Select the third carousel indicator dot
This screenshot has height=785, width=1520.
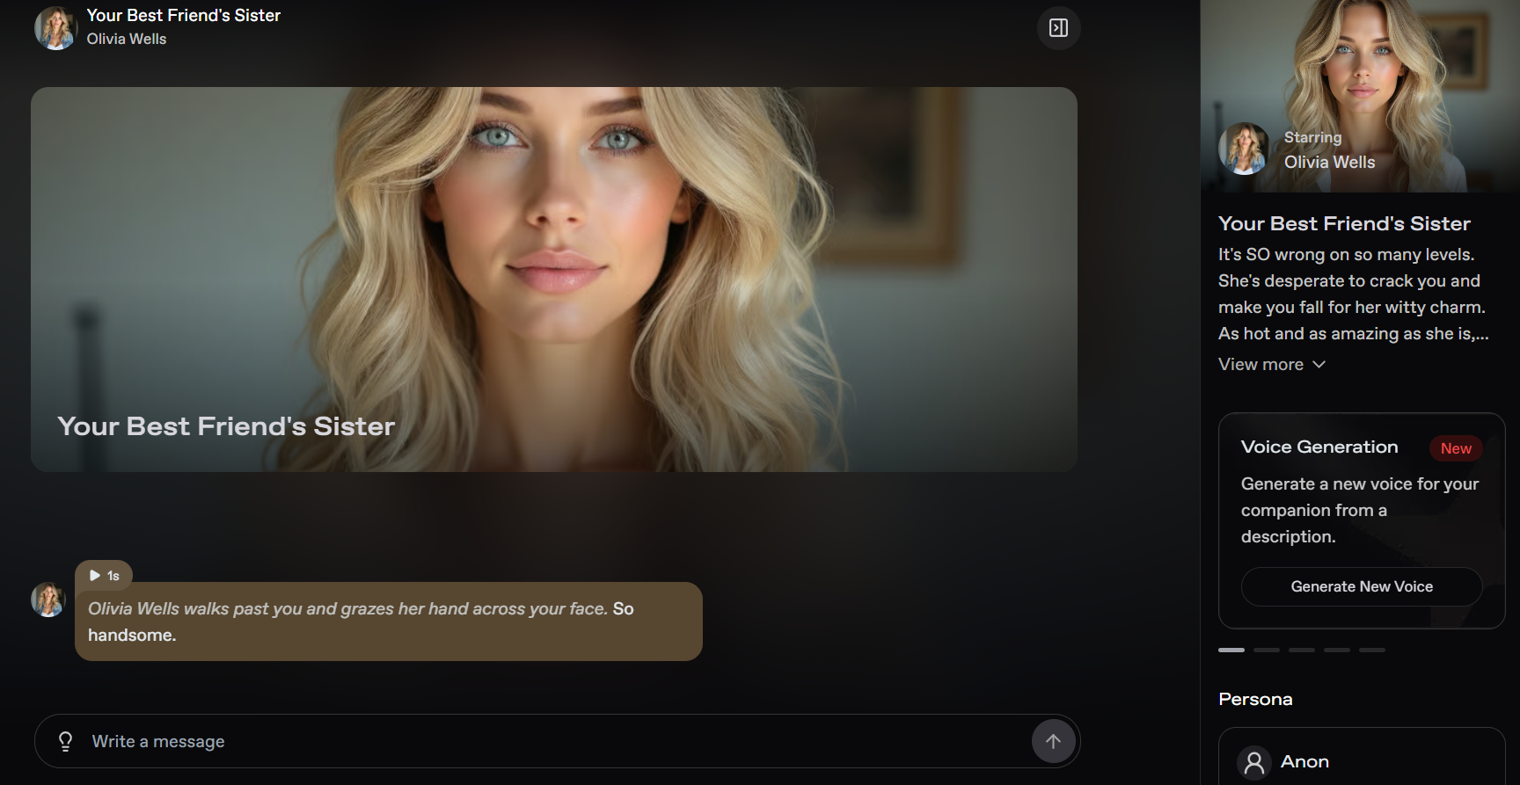pyautogui.click(x=1301, y=650)
